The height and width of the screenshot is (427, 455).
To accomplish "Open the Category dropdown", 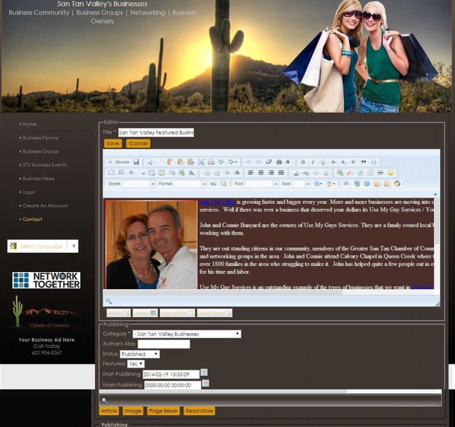I will pyautogui.click(x=187, y=334).
